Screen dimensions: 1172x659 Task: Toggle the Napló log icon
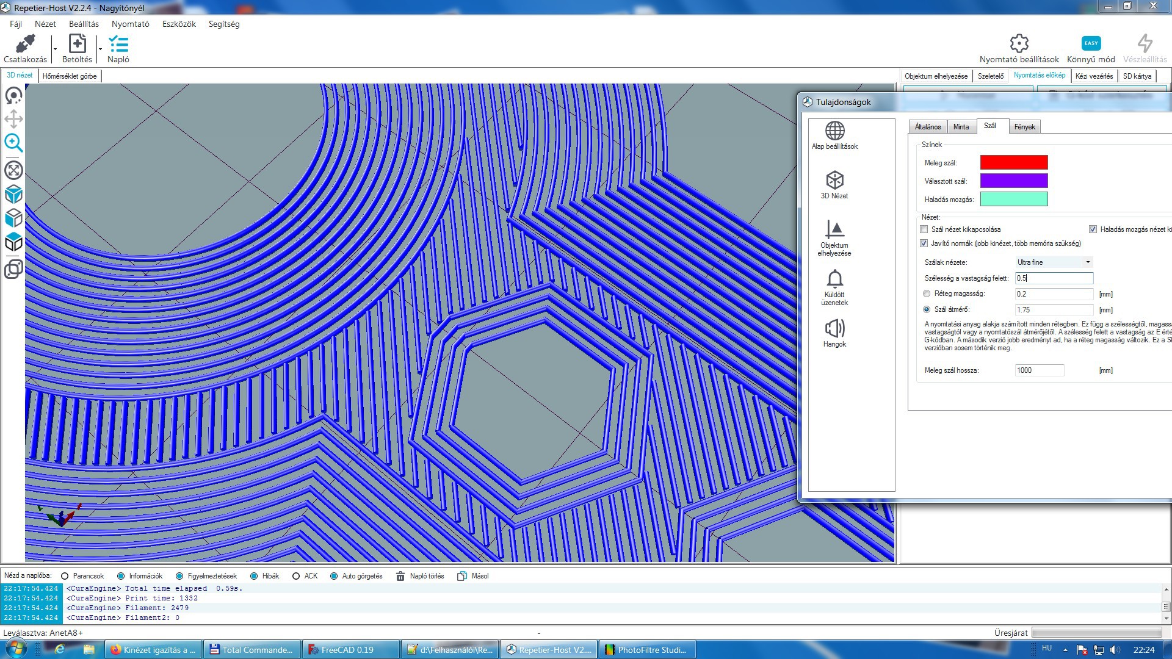(118, 44)
